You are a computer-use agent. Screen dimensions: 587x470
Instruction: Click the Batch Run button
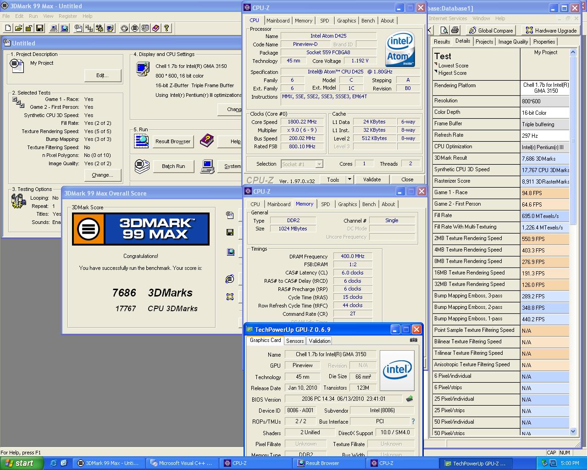(173, 166)
